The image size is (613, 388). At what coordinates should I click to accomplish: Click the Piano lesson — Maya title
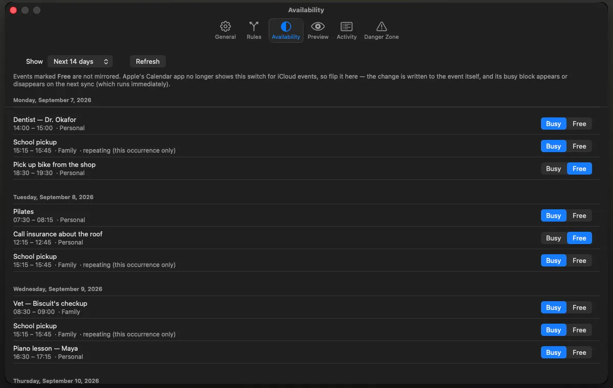coord(45,348)
